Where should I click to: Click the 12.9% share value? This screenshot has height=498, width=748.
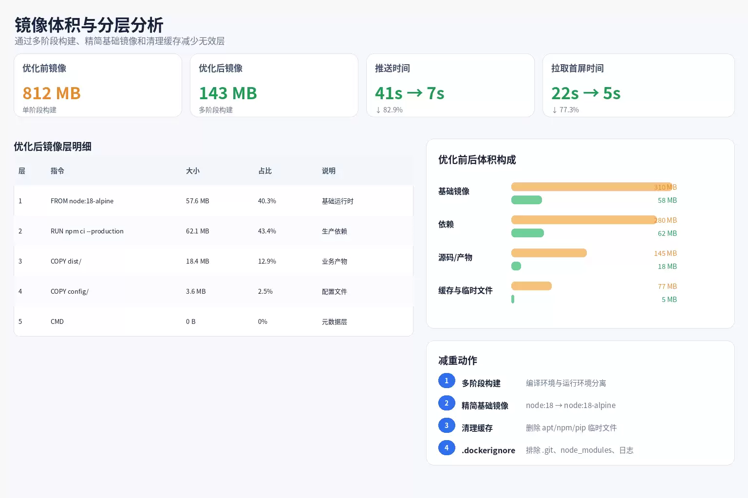pyautogui.click(x=267, y=261)
